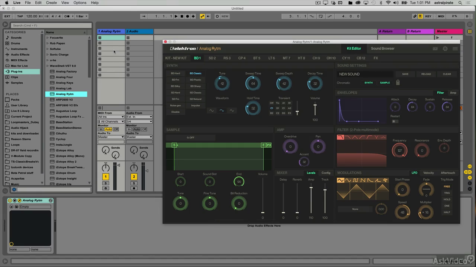Open the Drums category icon
The image size is (476, 267).
[7, 43]
